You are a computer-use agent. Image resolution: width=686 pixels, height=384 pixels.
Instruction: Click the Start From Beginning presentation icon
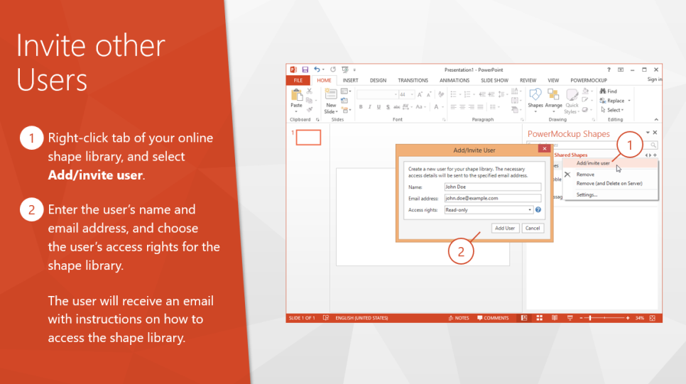pyautogui.click(x=344, y=70)
